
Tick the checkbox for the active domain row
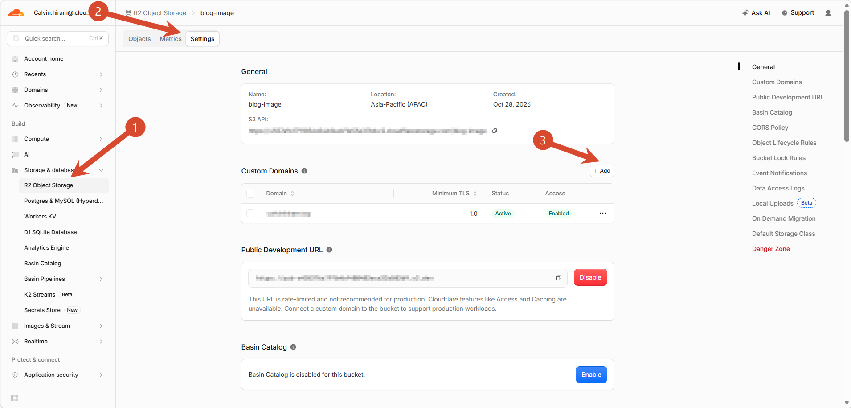point(250,214)
